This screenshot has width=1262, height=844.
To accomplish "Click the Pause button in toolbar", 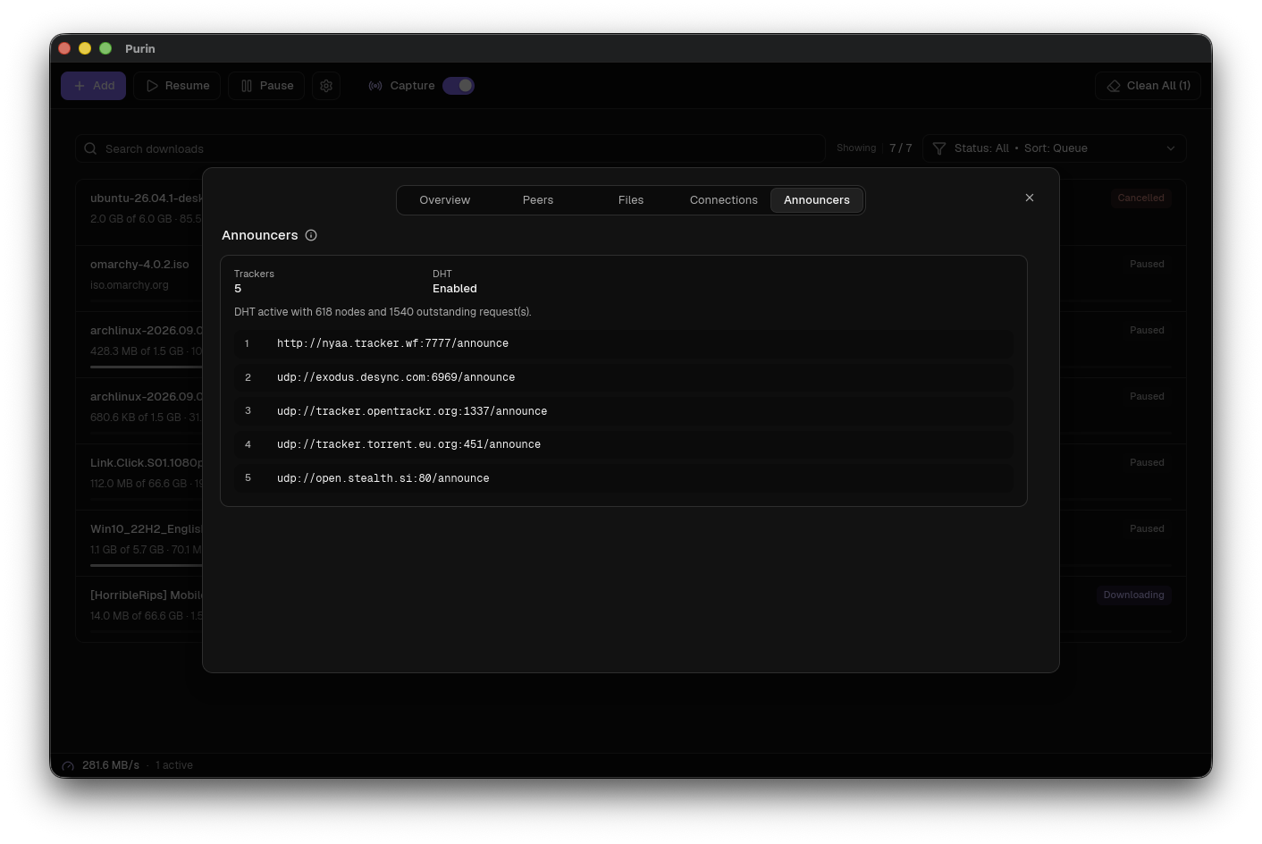I will click(x=266, y=86).
